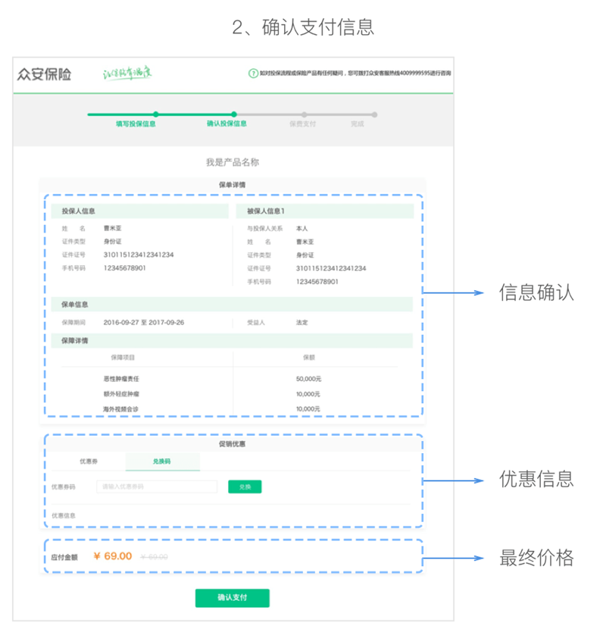Screen dimensions: 606x635
Task: Click the 保费支付 progress step
Action: tap(303, 123)
